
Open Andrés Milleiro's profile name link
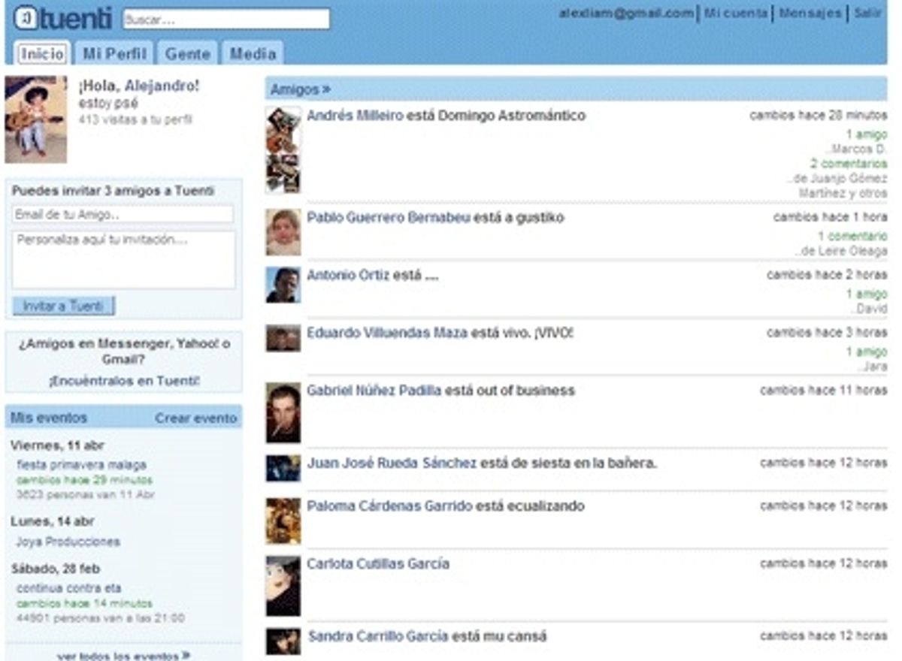[x=355, y=116]
